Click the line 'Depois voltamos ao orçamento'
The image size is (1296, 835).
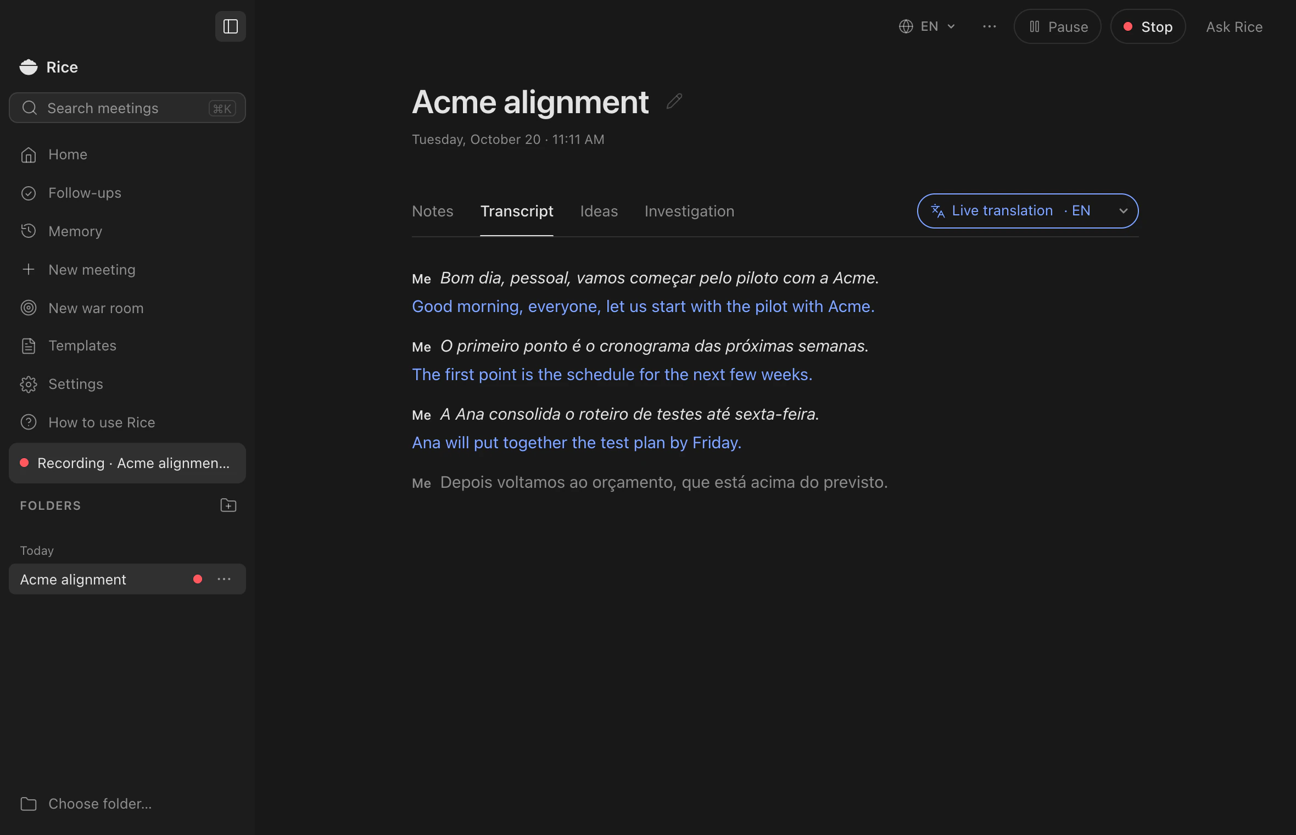click(x=664, y=482)
